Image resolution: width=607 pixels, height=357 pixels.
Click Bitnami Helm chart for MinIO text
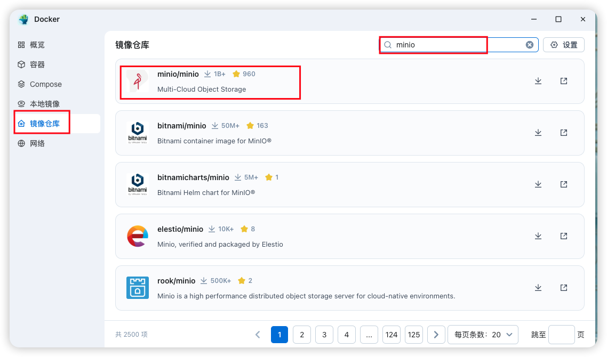(x=206, y=192)
